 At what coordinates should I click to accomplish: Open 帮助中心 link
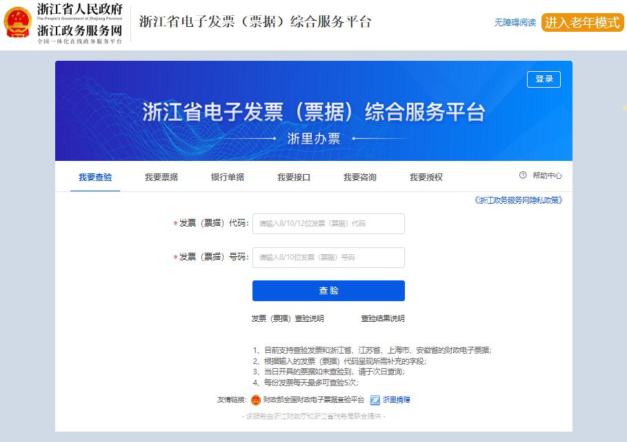[547, 175]
